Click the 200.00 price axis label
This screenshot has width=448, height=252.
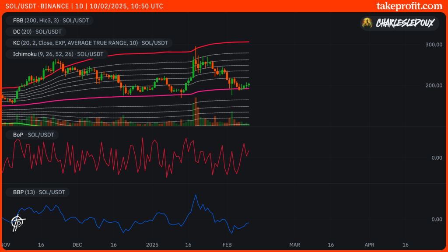[434, 85]
